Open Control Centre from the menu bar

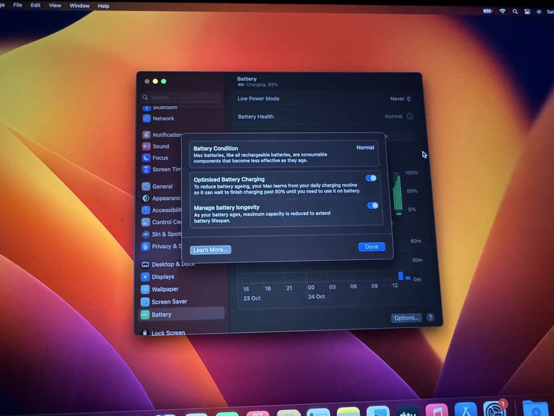[527, 12]
